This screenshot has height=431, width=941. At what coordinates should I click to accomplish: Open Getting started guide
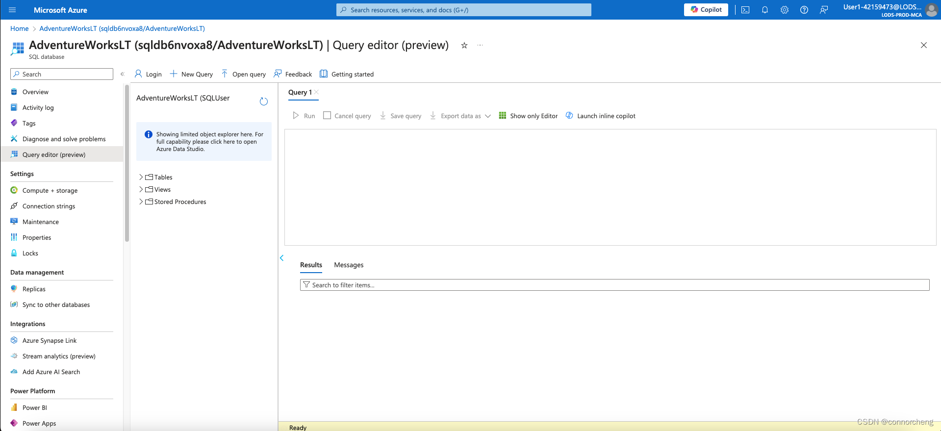tap(347, 74)
